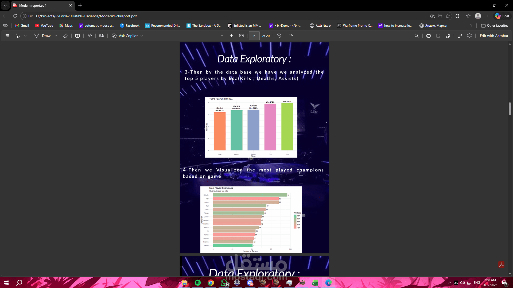
Task: Enter full screen mode
Action: pos(460,36)
